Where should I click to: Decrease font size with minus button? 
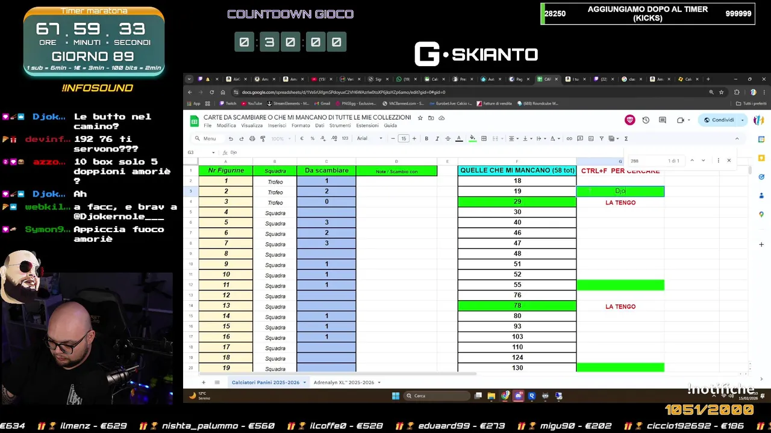393,138
